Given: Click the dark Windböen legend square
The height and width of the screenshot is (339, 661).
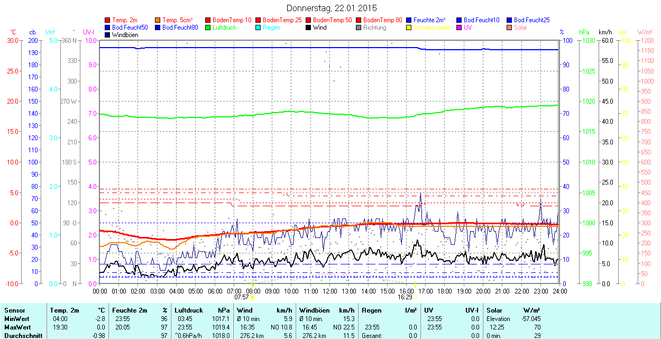Looking at the screenshot, I should coord(108,35).
